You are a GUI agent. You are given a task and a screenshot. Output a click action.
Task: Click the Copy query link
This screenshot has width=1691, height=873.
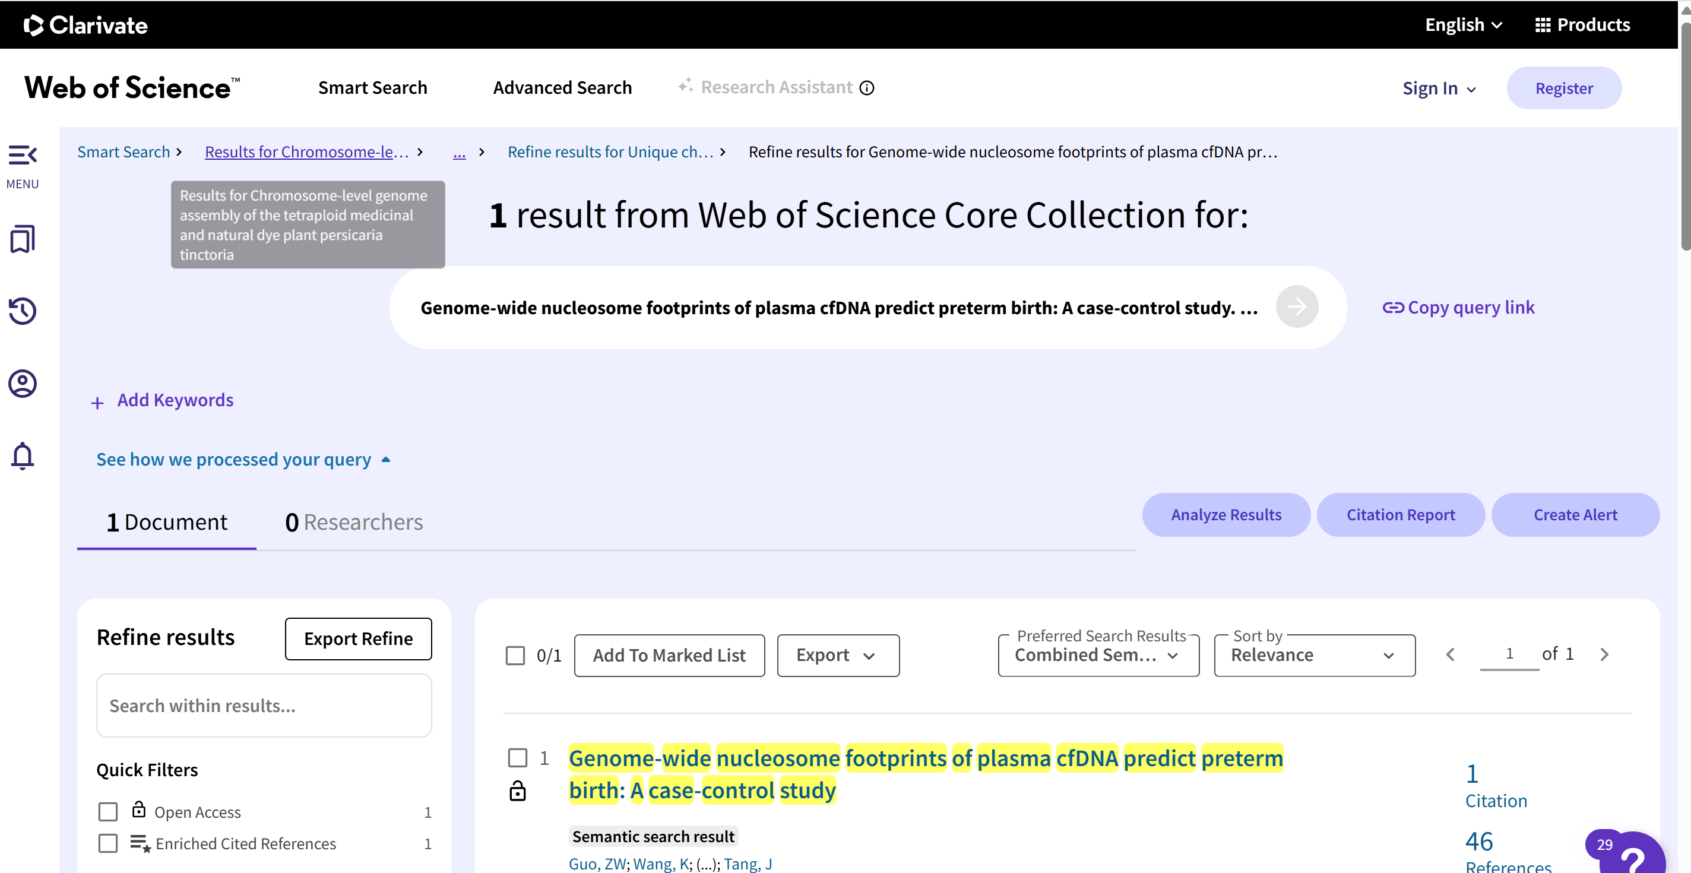(x=1459, y=307)
